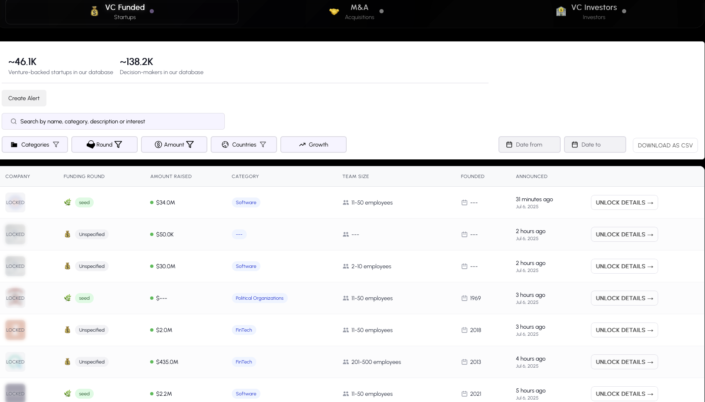Viewport: 705px width, 402px height.
Task: Open the Amount filter dropdown
Action: (x=174, y=144)
